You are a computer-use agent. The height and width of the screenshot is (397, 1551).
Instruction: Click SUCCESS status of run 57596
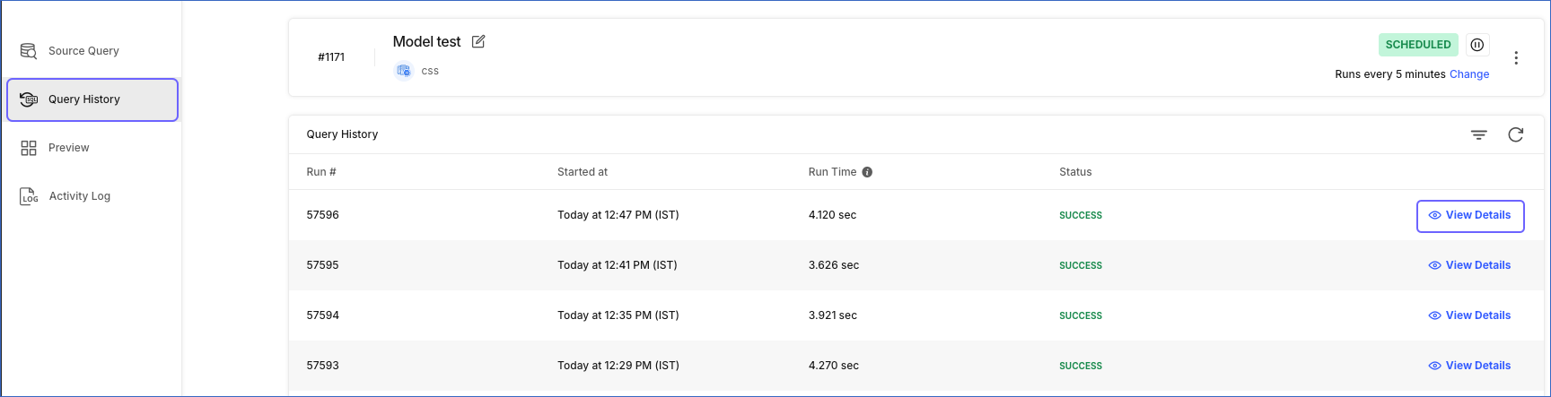click(x=1081, y=216)
